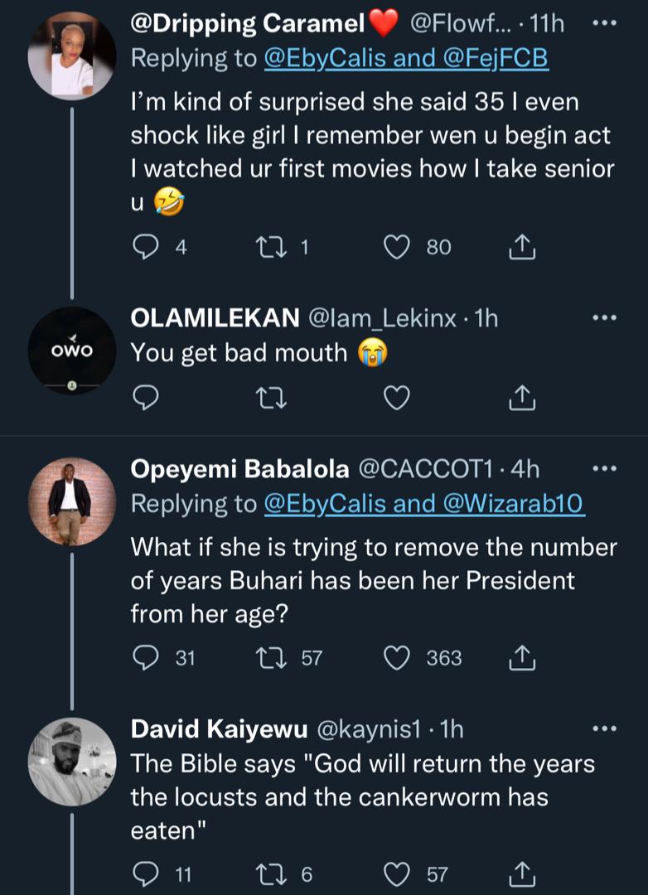Open OLAMILEKAN's OWO profile avatar
Viewport: 648px width, 895px height.
71,351
